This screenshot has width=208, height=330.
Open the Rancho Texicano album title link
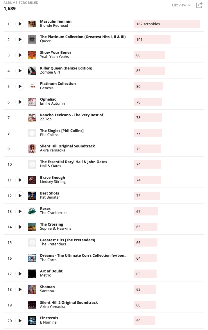71,115
